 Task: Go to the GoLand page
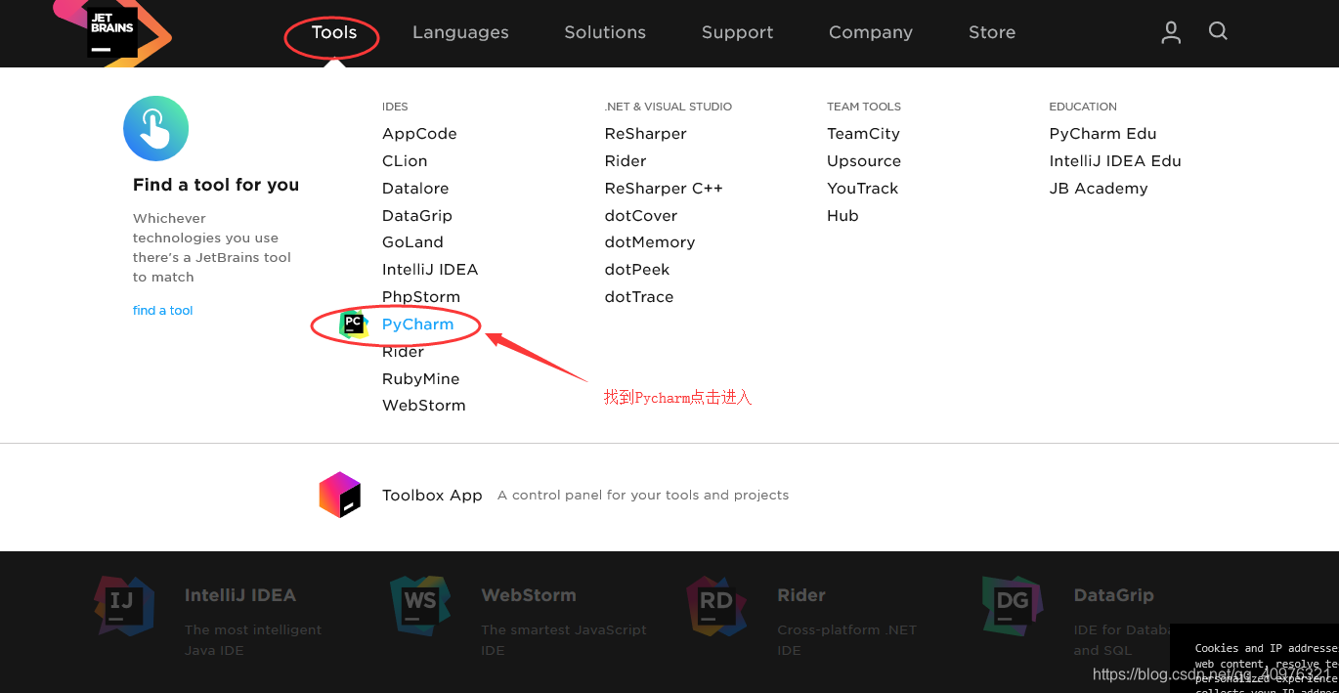click(412, 242)
